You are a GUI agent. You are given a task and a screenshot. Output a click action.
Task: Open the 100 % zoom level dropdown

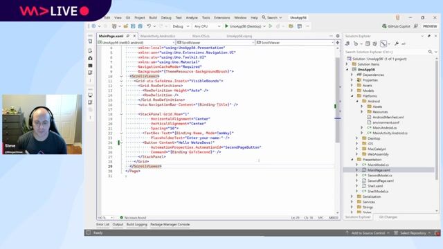(105, 218)
